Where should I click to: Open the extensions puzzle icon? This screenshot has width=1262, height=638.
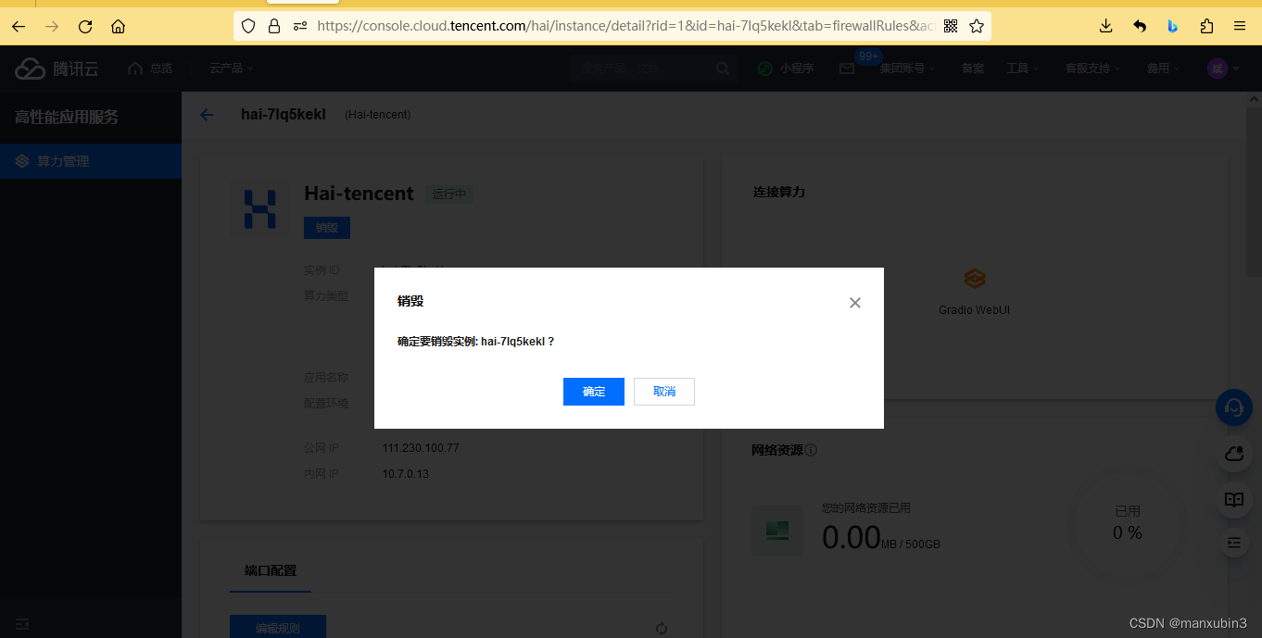click(x=1206, y=27)
